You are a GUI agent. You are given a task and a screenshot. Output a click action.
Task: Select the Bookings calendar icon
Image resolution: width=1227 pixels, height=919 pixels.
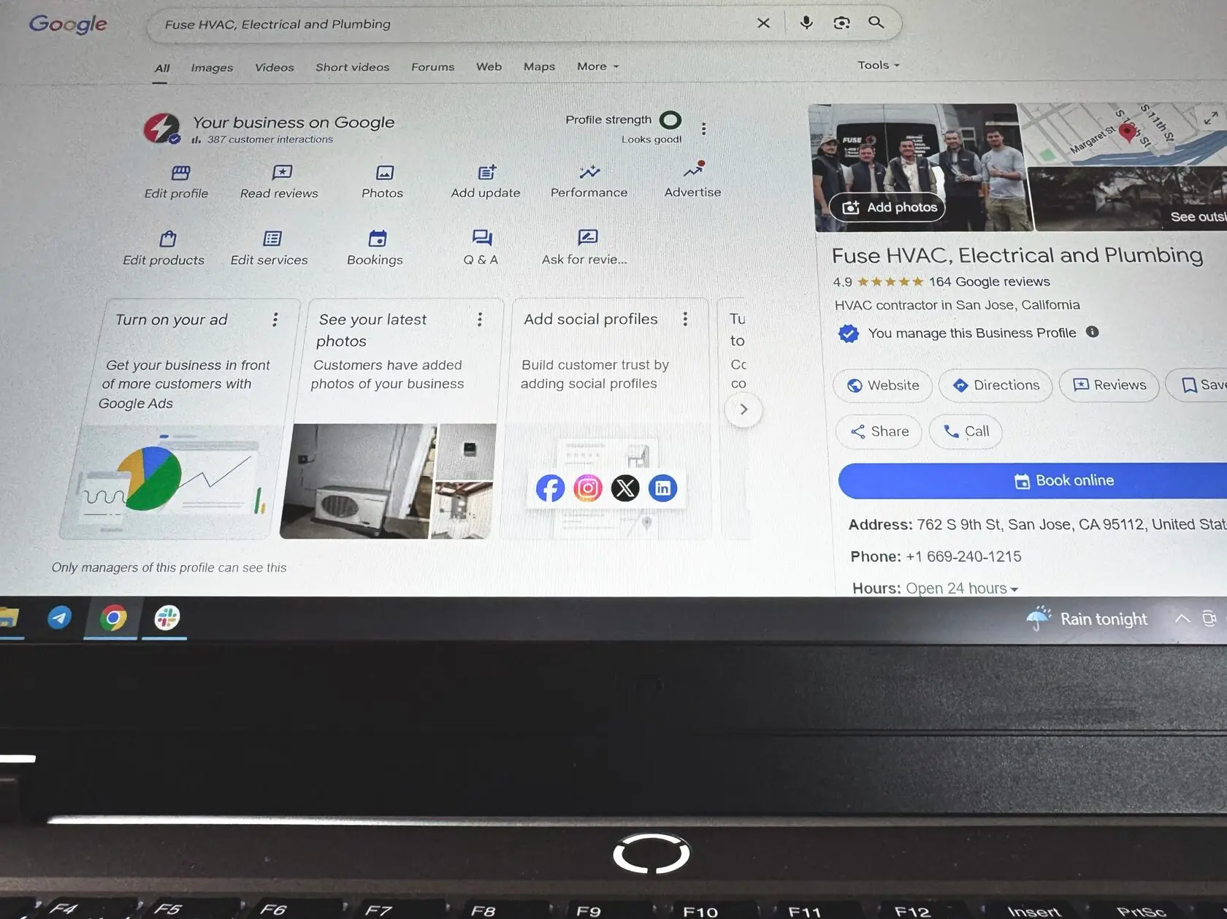pyautogui.click(x=375, y=239)
